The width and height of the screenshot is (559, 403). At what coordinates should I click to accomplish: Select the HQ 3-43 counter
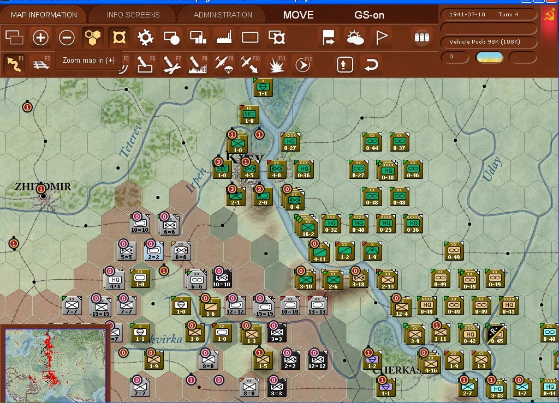coord(497,389)
